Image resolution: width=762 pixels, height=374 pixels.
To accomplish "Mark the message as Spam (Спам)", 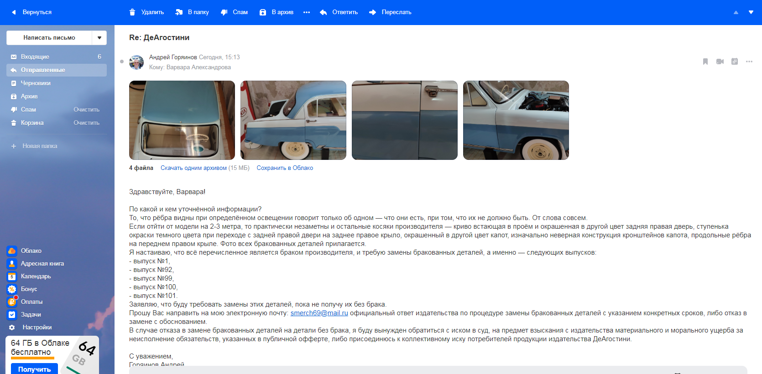I will tap(234, 12).
